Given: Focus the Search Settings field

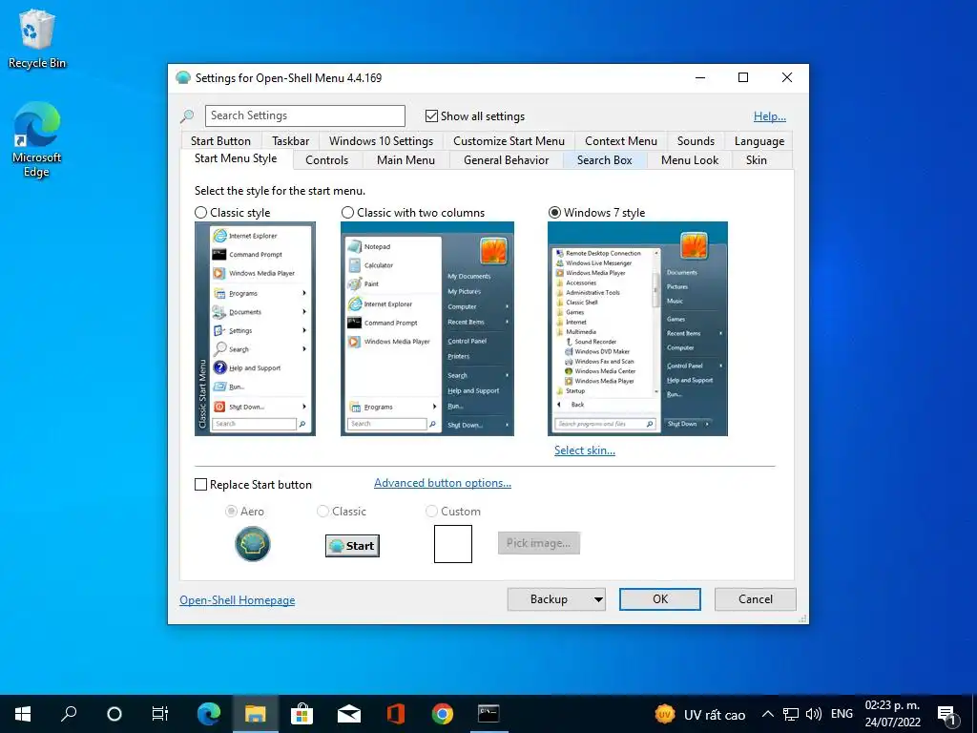Looking at the screenshot, I should tap(304, 115).
